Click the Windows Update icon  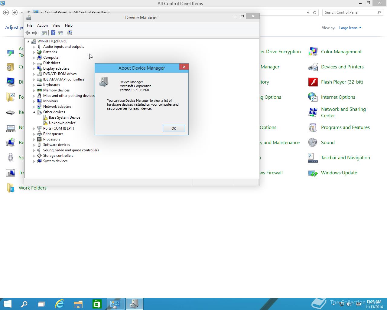pyautogui.click(x=313, y=173)
